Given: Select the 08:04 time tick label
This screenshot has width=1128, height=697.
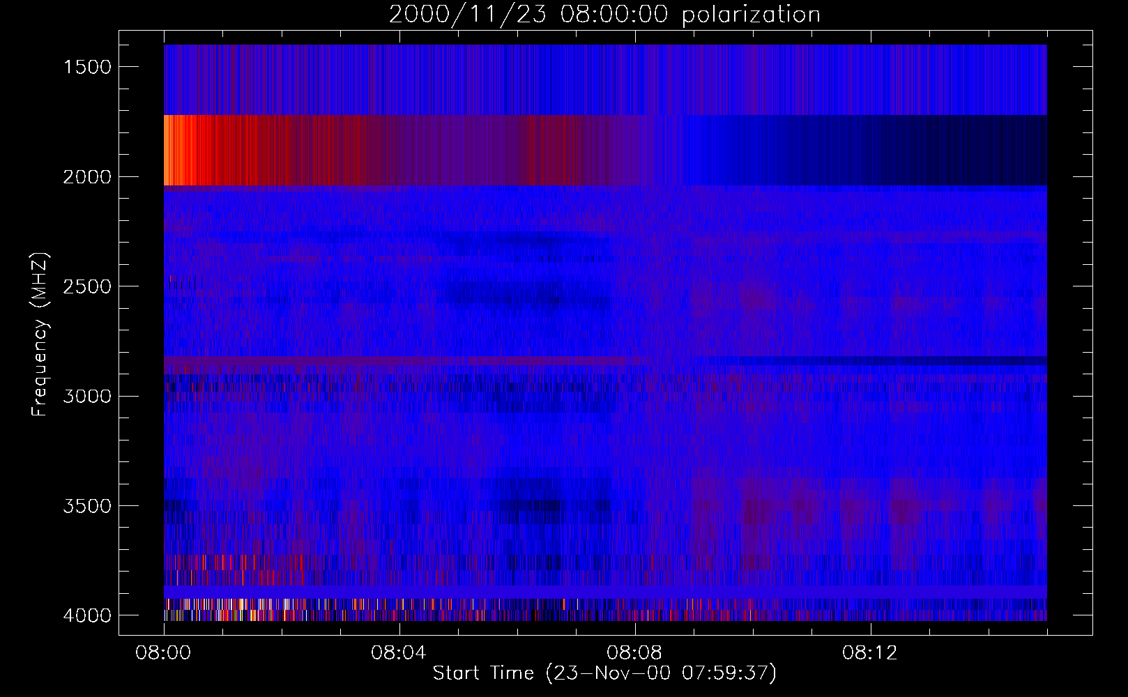Looking at the screenshot, I should [x=399, y=653].
